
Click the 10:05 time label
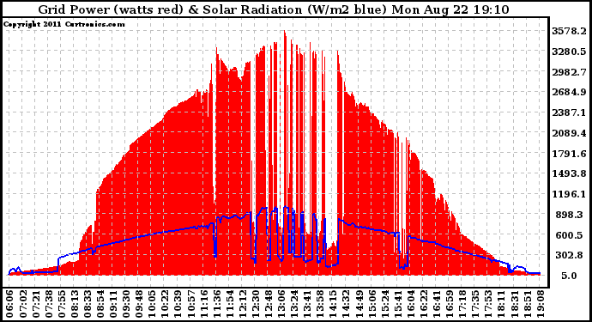click(x=151, y=304)
